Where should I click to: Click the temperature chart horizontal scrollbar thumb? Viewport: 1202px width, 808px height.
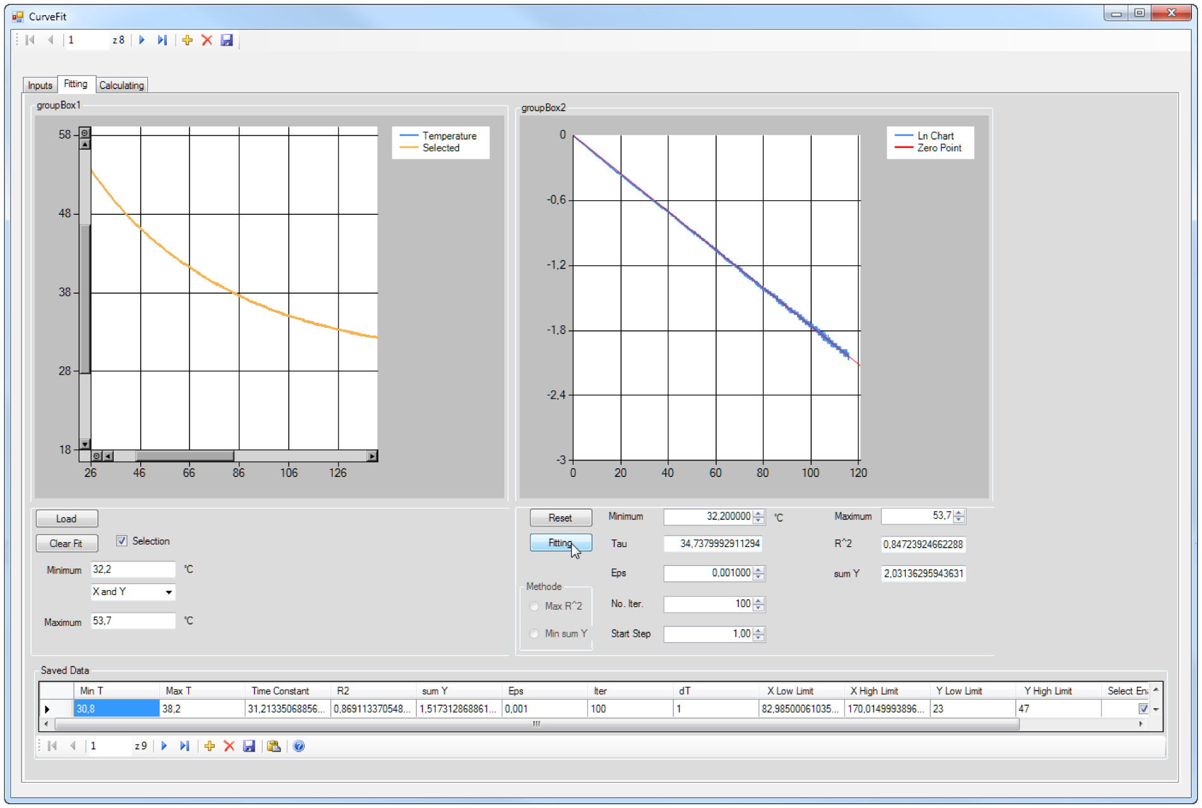184,456
